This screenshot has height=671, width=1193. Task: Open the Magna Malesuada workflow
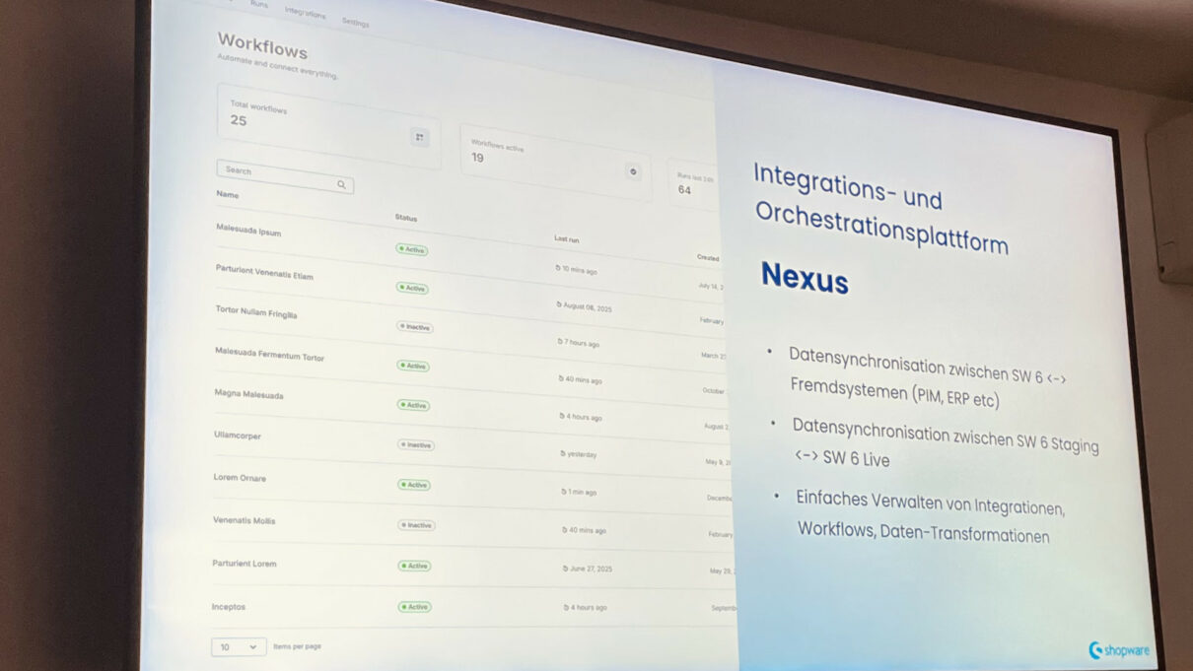coord(252,395)
